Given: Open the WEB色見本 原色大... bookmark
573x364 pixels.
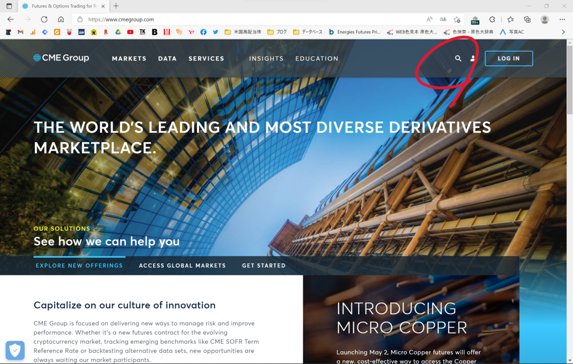Looking at the screenshot, I should click(x=412, y=32).
